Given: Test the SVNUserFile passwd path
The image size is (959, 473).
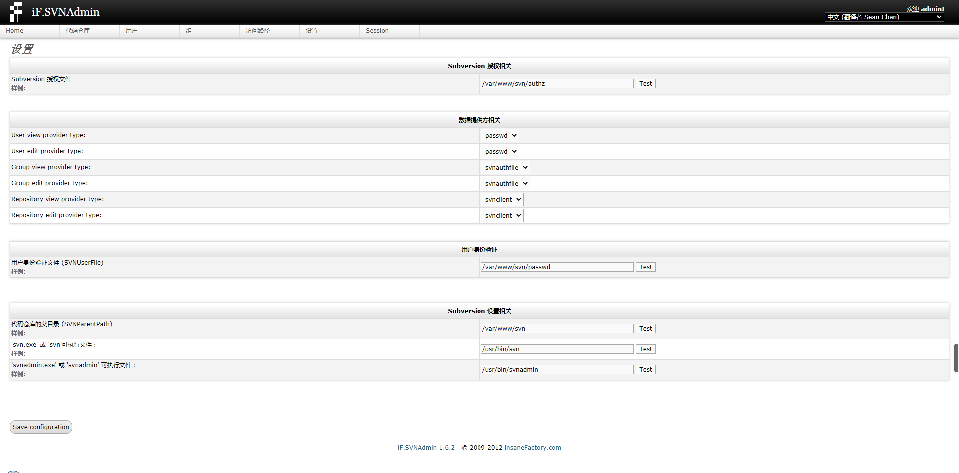Looking at the screenshot, I should (646, 267).
